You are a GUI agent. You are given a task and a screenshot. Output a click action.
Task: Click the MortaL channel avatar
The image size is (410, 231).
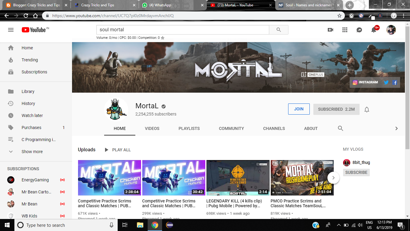click(x=116, y=109)
